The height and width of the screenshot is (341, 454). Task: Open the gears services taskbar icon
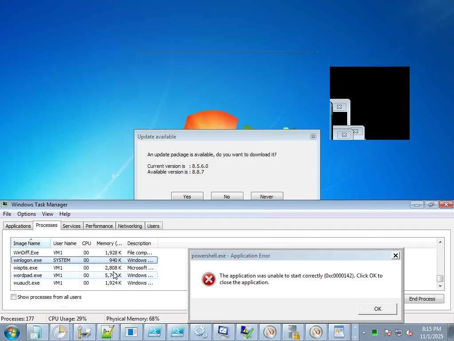point(201,332)
